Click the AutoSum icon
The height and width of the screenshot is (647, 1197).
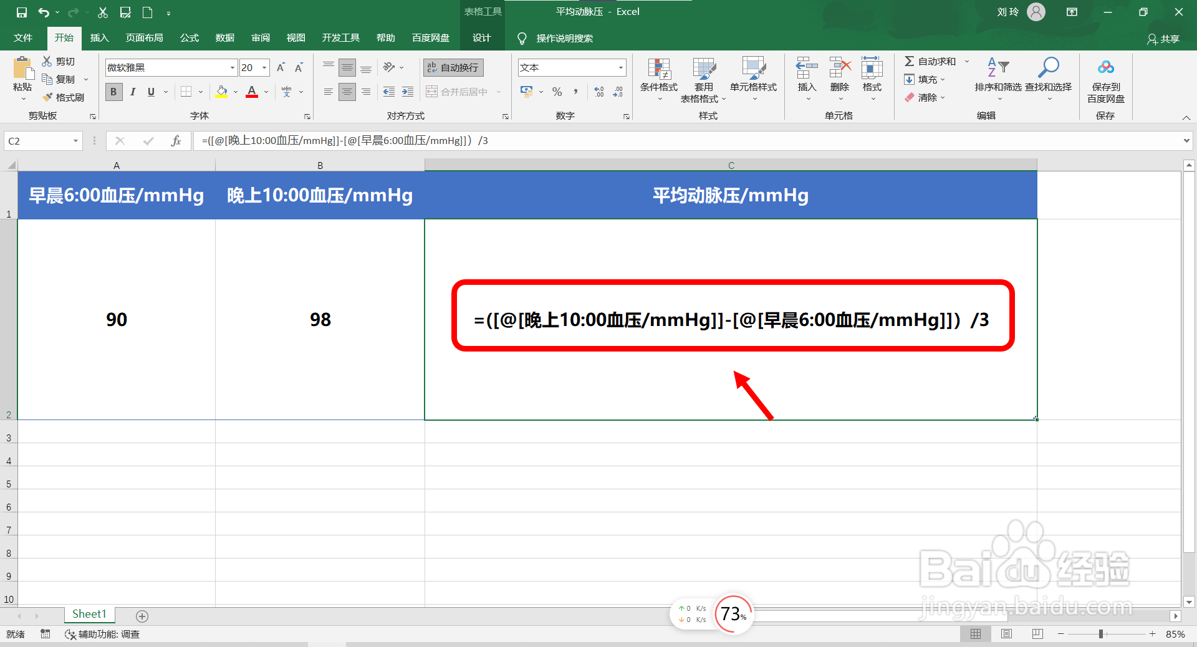coord(910,61)
